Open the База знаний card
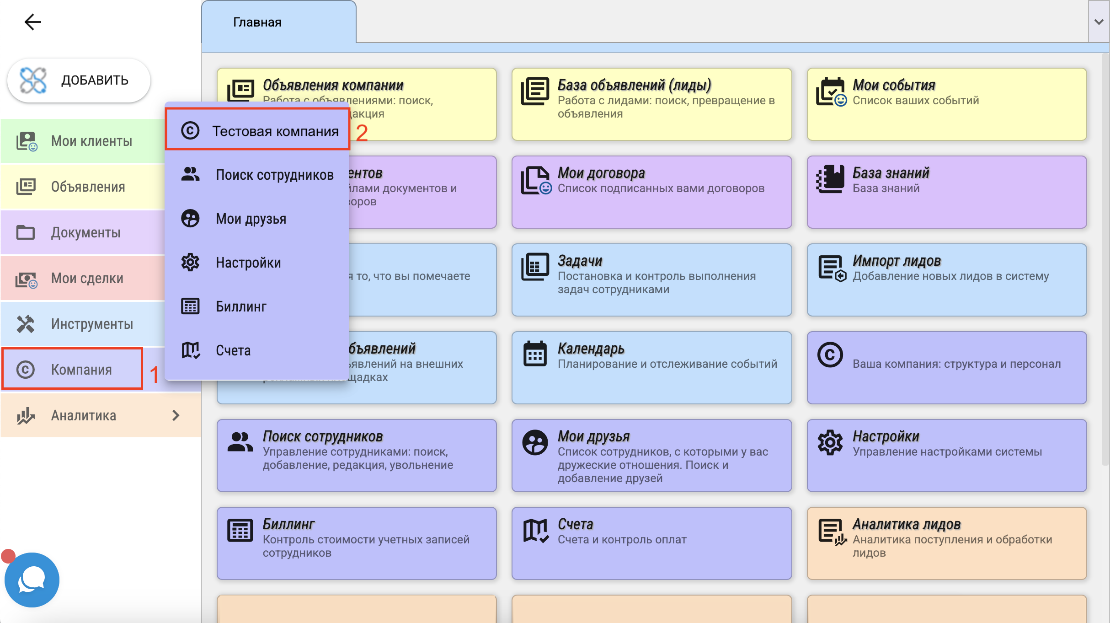 pos(947,192)
